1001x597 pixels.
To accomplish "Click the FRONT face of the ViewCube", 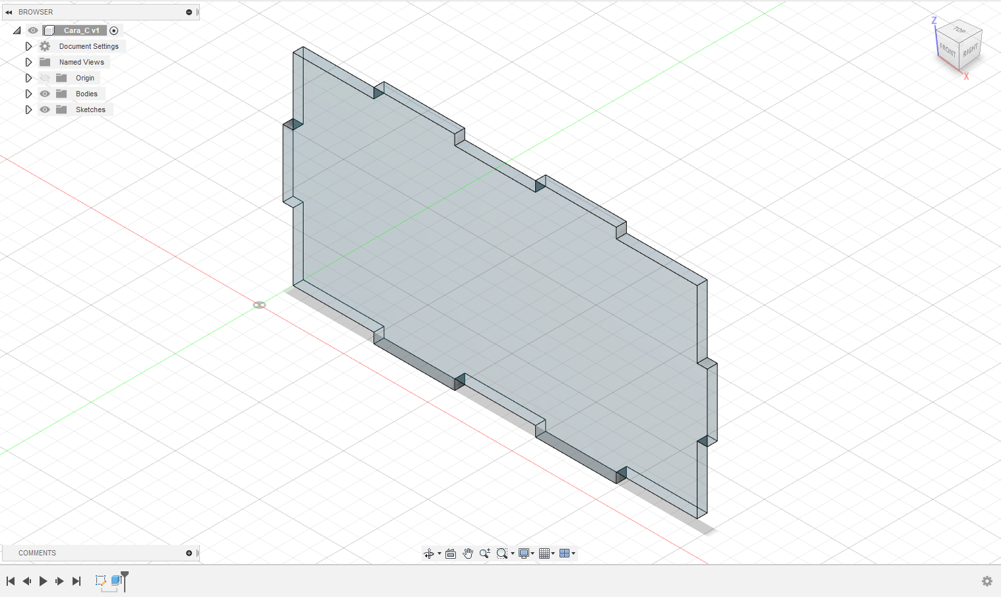I will point(948,50).
